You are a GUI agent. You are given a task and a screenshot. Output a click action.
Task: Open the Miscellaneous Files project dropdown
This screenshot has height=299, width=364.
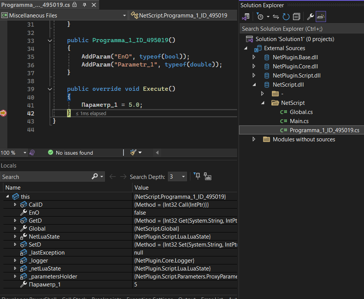click(125, 16)
